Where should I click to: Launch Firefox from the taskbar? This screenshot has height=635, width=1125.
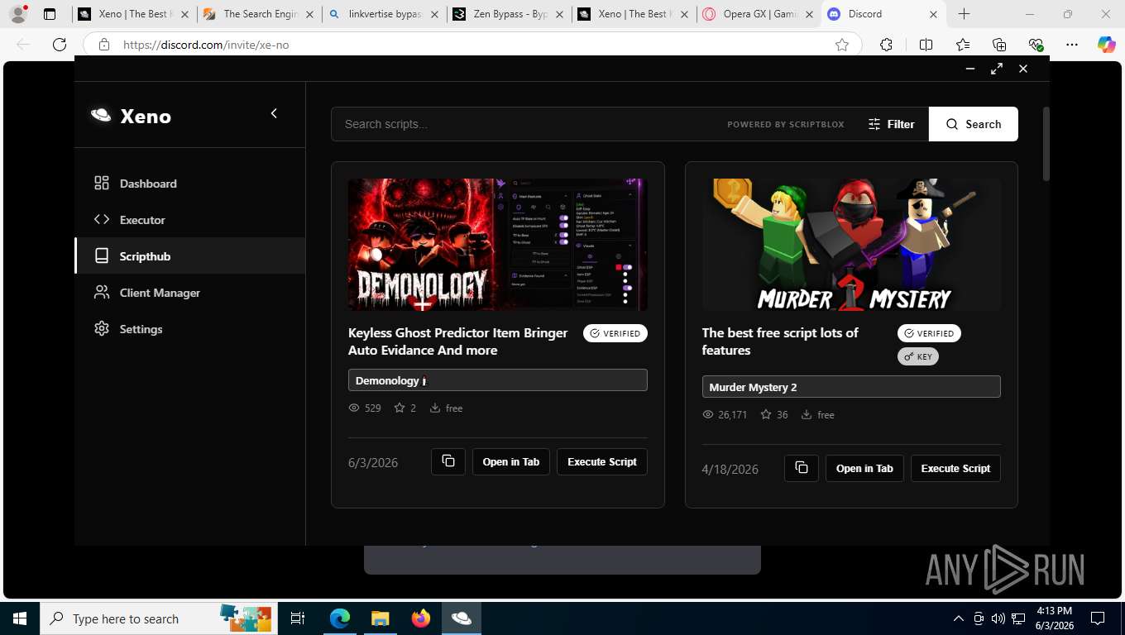420,618
